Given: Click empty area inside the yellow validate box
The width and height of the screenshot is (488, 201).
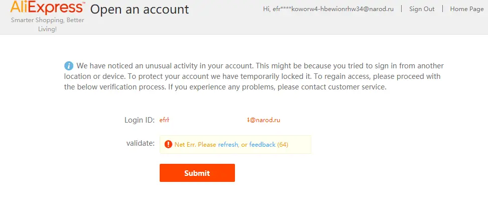Looking at the screenshot, I should (x=299, y=145).
